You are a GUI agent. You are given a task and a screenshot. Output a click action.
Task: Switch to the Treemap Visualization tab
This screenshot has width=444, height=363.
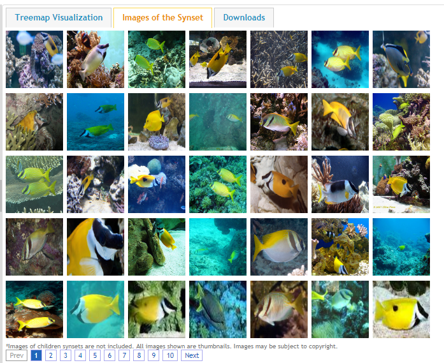tap(59, 18)
